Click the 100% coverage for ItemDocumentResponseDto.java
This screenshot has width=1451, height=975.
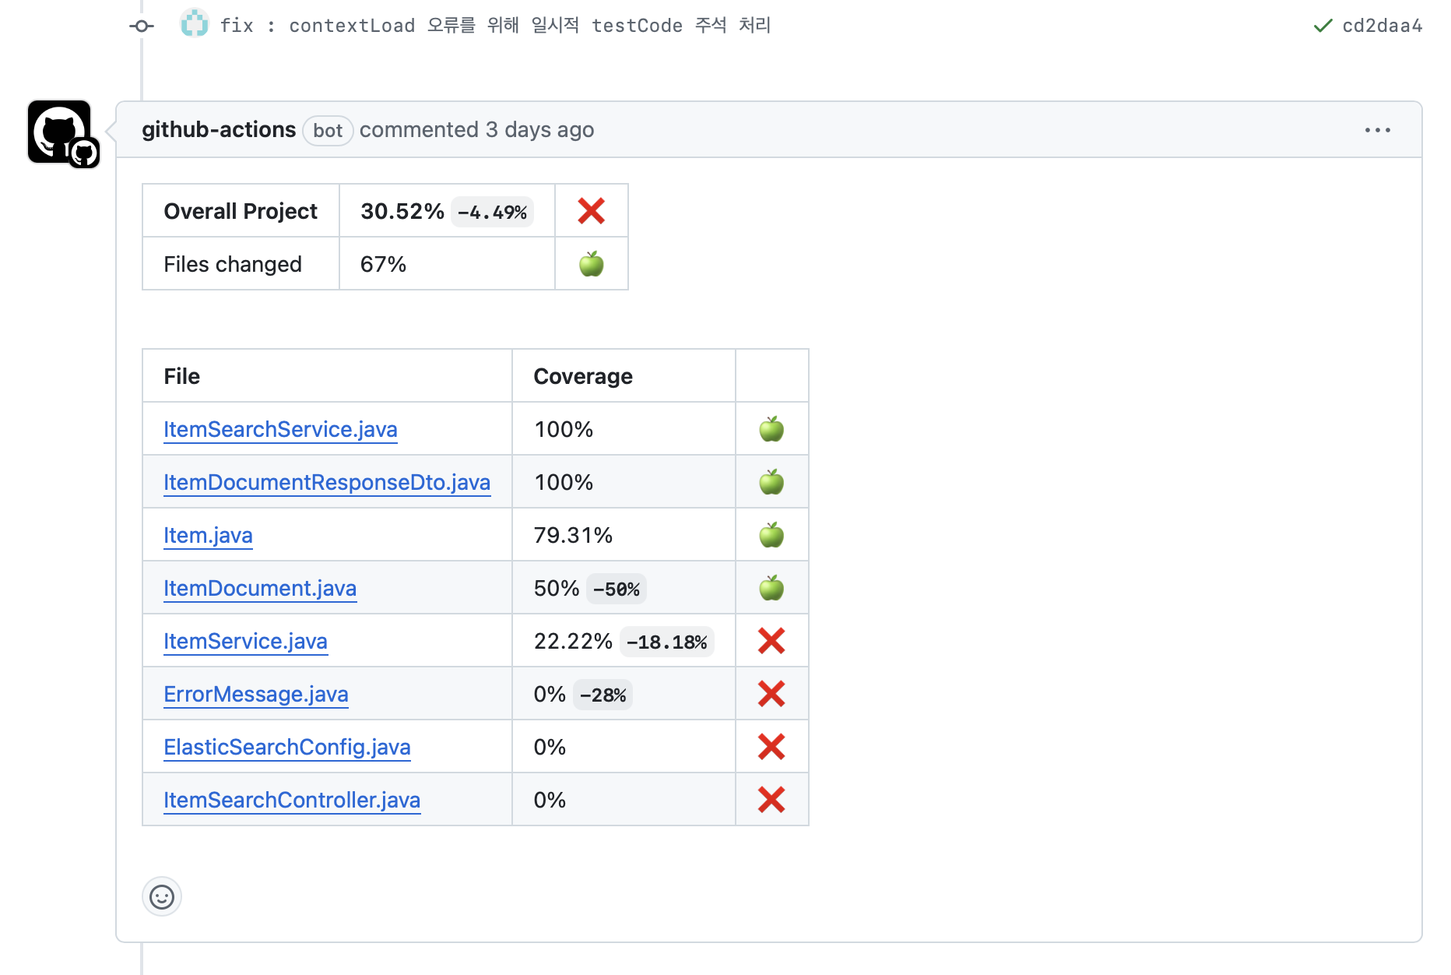click(564, 482)
